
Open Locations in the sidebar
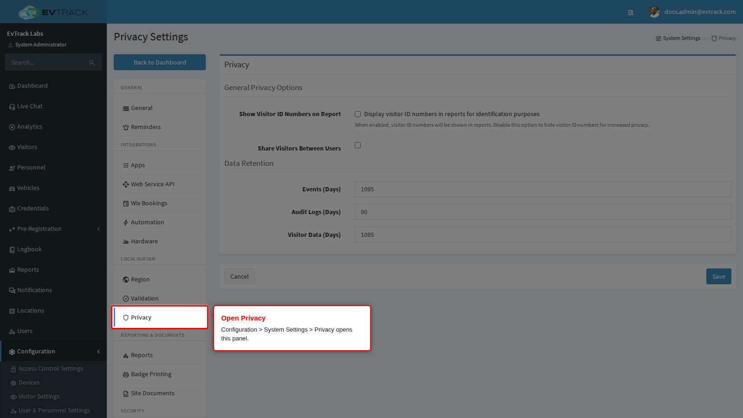(53, 311)
